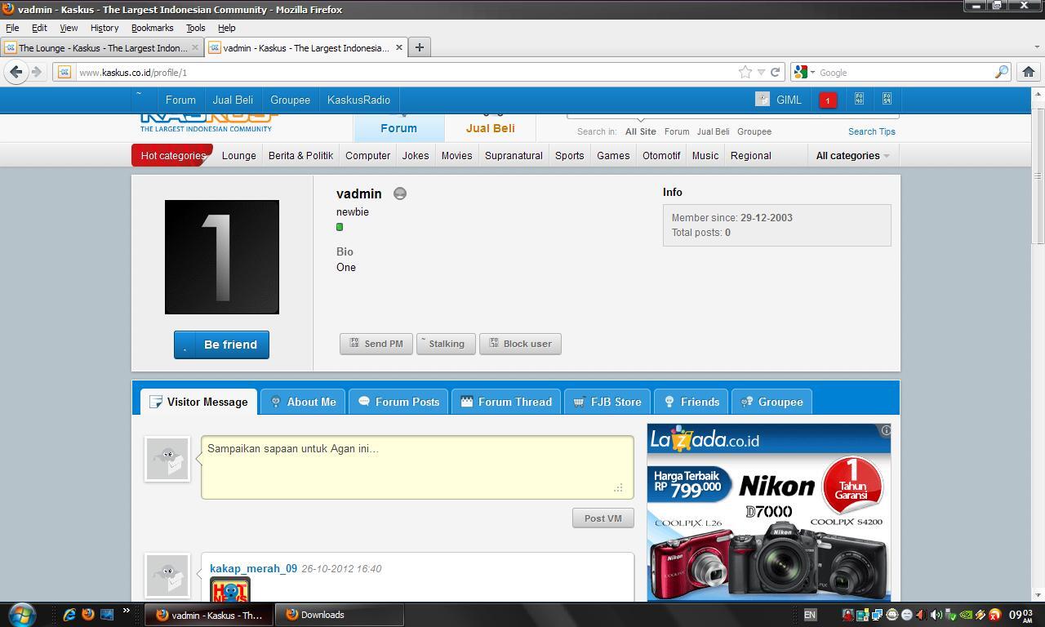The image size is (1045, 627).
Task: Open the File menu
Action: (x=12, y=28)
